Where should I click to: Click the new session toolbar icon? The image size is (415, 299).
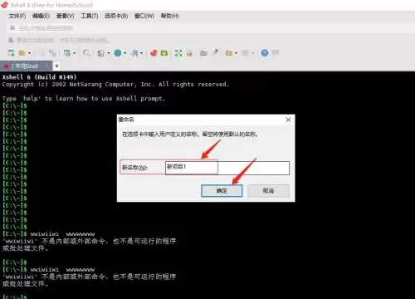pyautogui.click(x=11, y=52)
